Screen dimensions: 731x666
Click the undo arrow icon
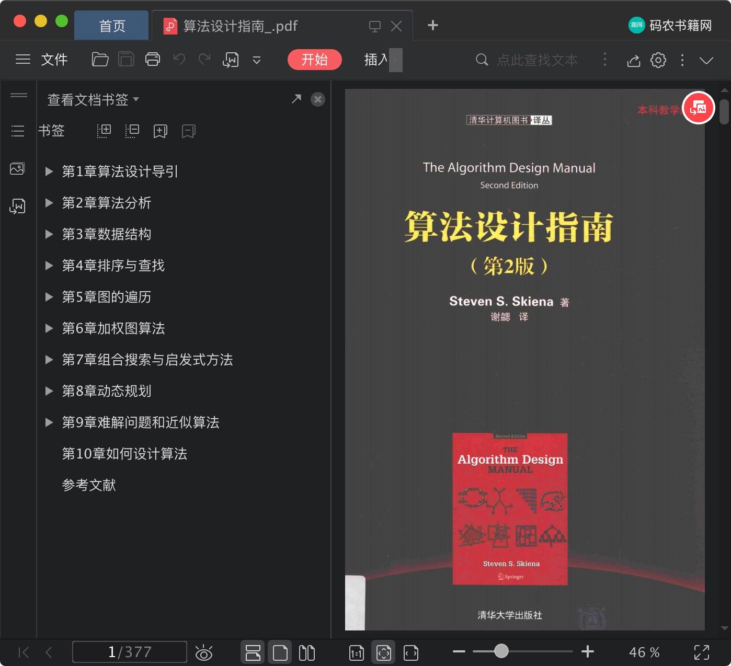coord(179,59)
